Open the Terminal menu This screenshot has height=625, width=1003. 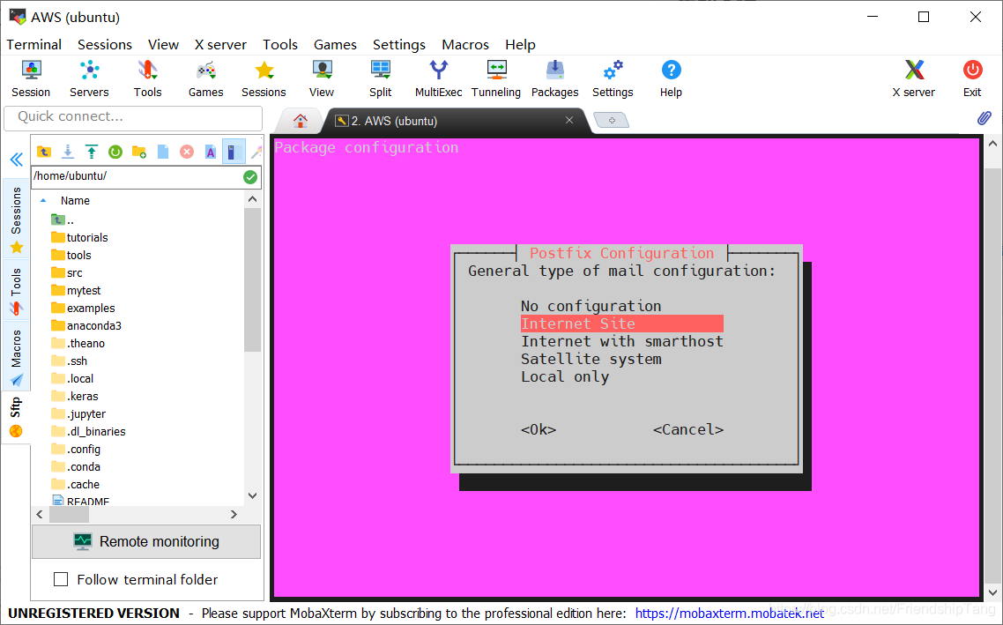pos(33,45)
